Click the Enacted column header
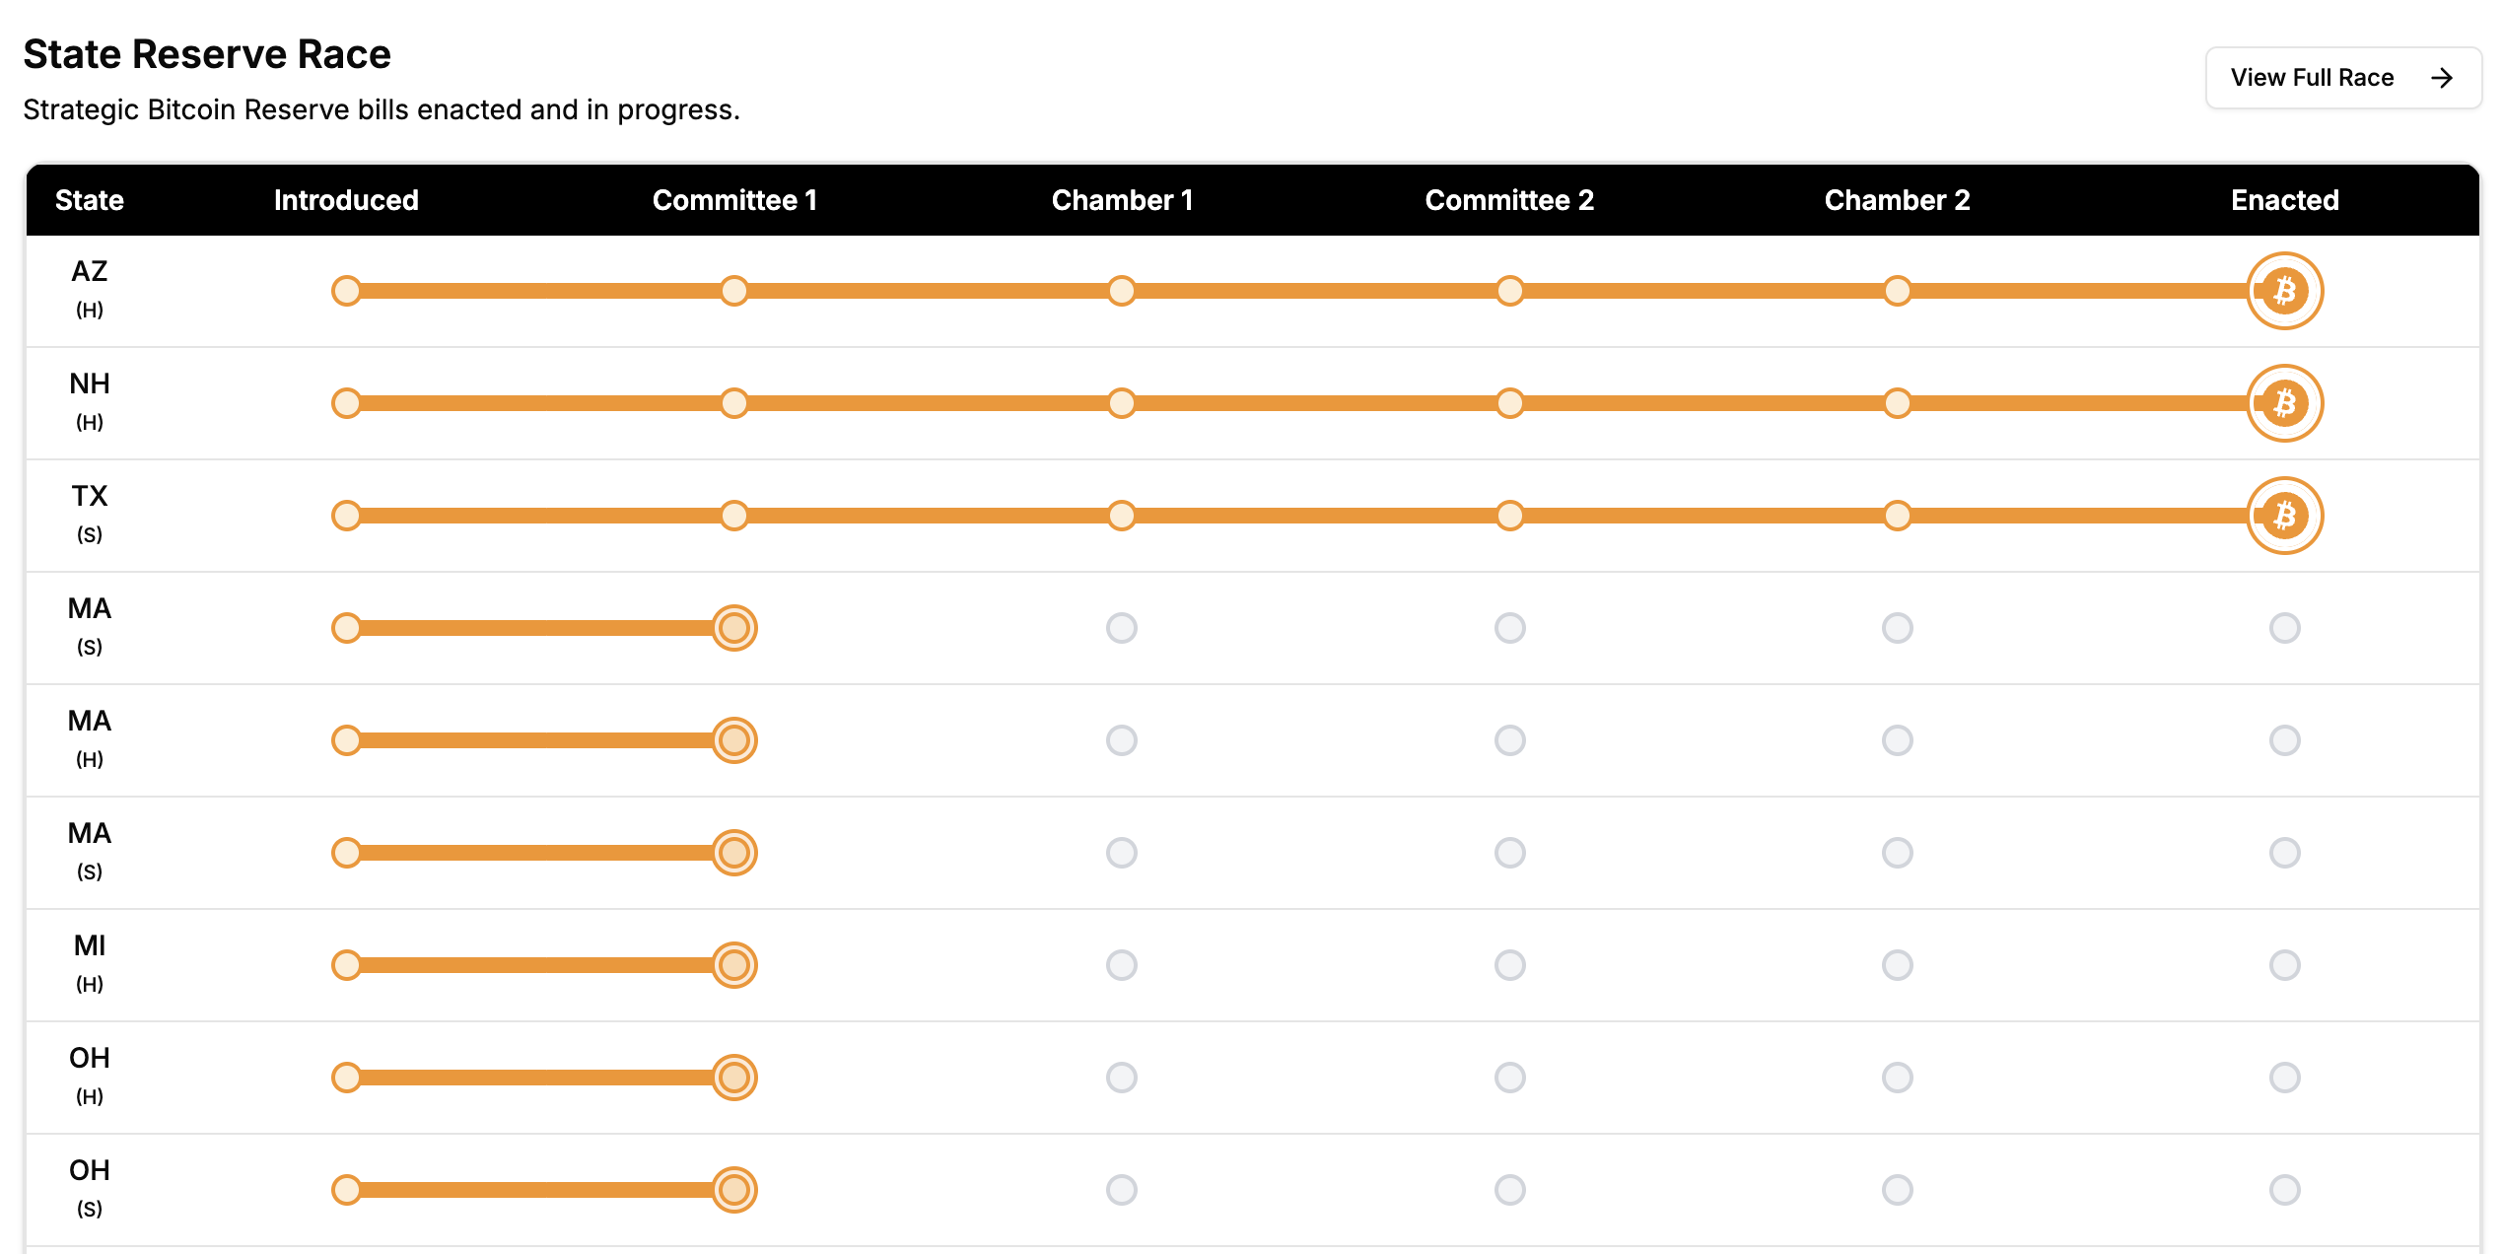The width and height of the screenshot is (2502, 1254). pos(2284,200)
